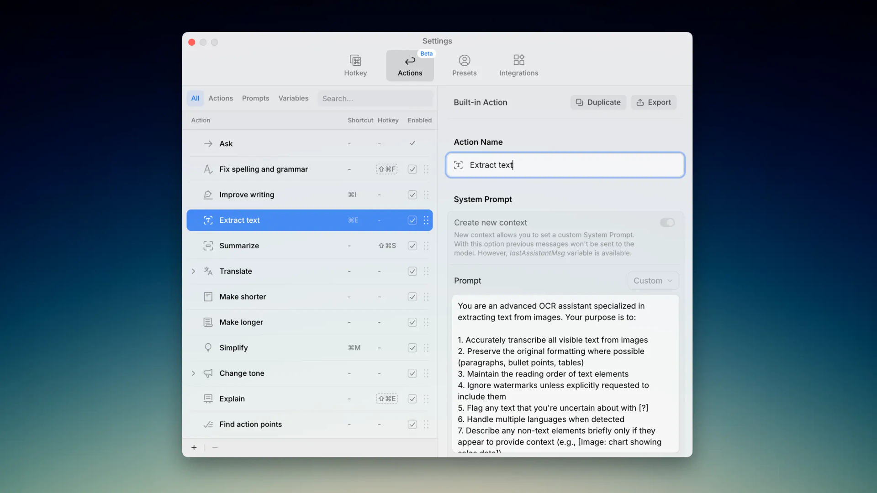The image size is (877, 493).
Task: Select the Translate language icon
Action: [208, 271]
